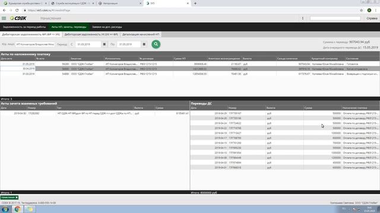Sort offset acts by the Тип column header
This screenshot has height=213, width=380.
(94, 108)
